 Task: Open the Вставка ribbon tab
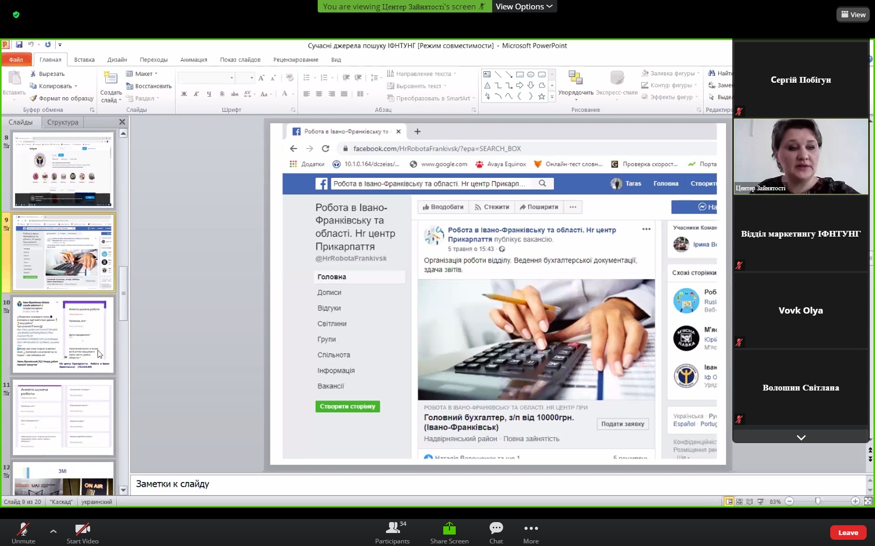[x=84, y=60]
